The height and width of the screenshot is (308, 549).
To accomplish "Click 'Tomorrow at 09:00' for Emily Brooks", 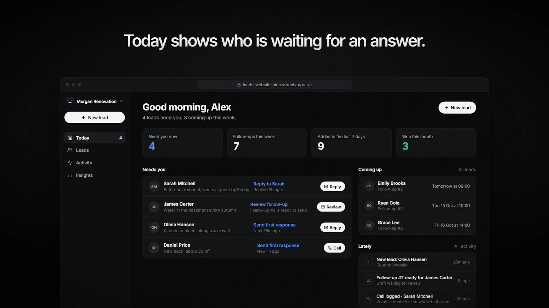I will (451, 186).
